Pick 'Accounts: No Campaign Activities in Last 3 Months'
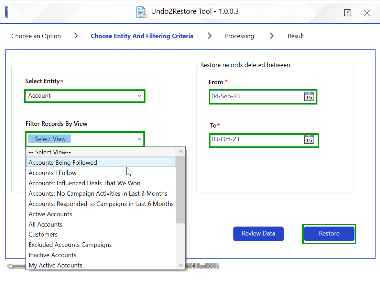 pyautogui.click(x=101, y=194)
